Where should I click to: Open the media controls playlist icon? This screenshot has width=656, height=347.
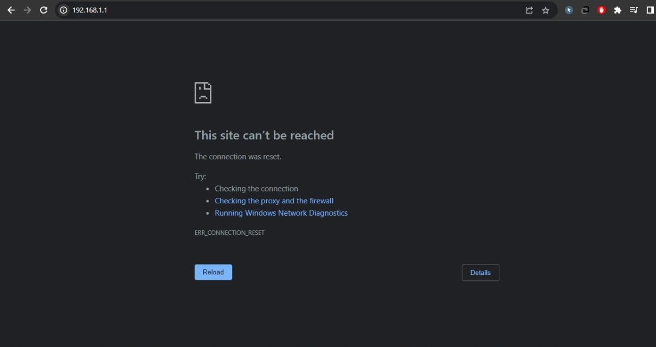[634, 10]
